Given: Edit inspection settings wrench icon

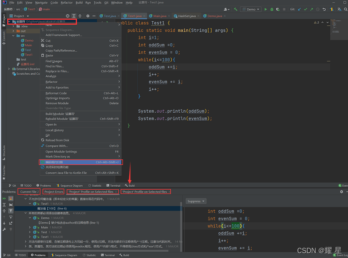Looking at the screenshot, I should [x=4, y=229].
